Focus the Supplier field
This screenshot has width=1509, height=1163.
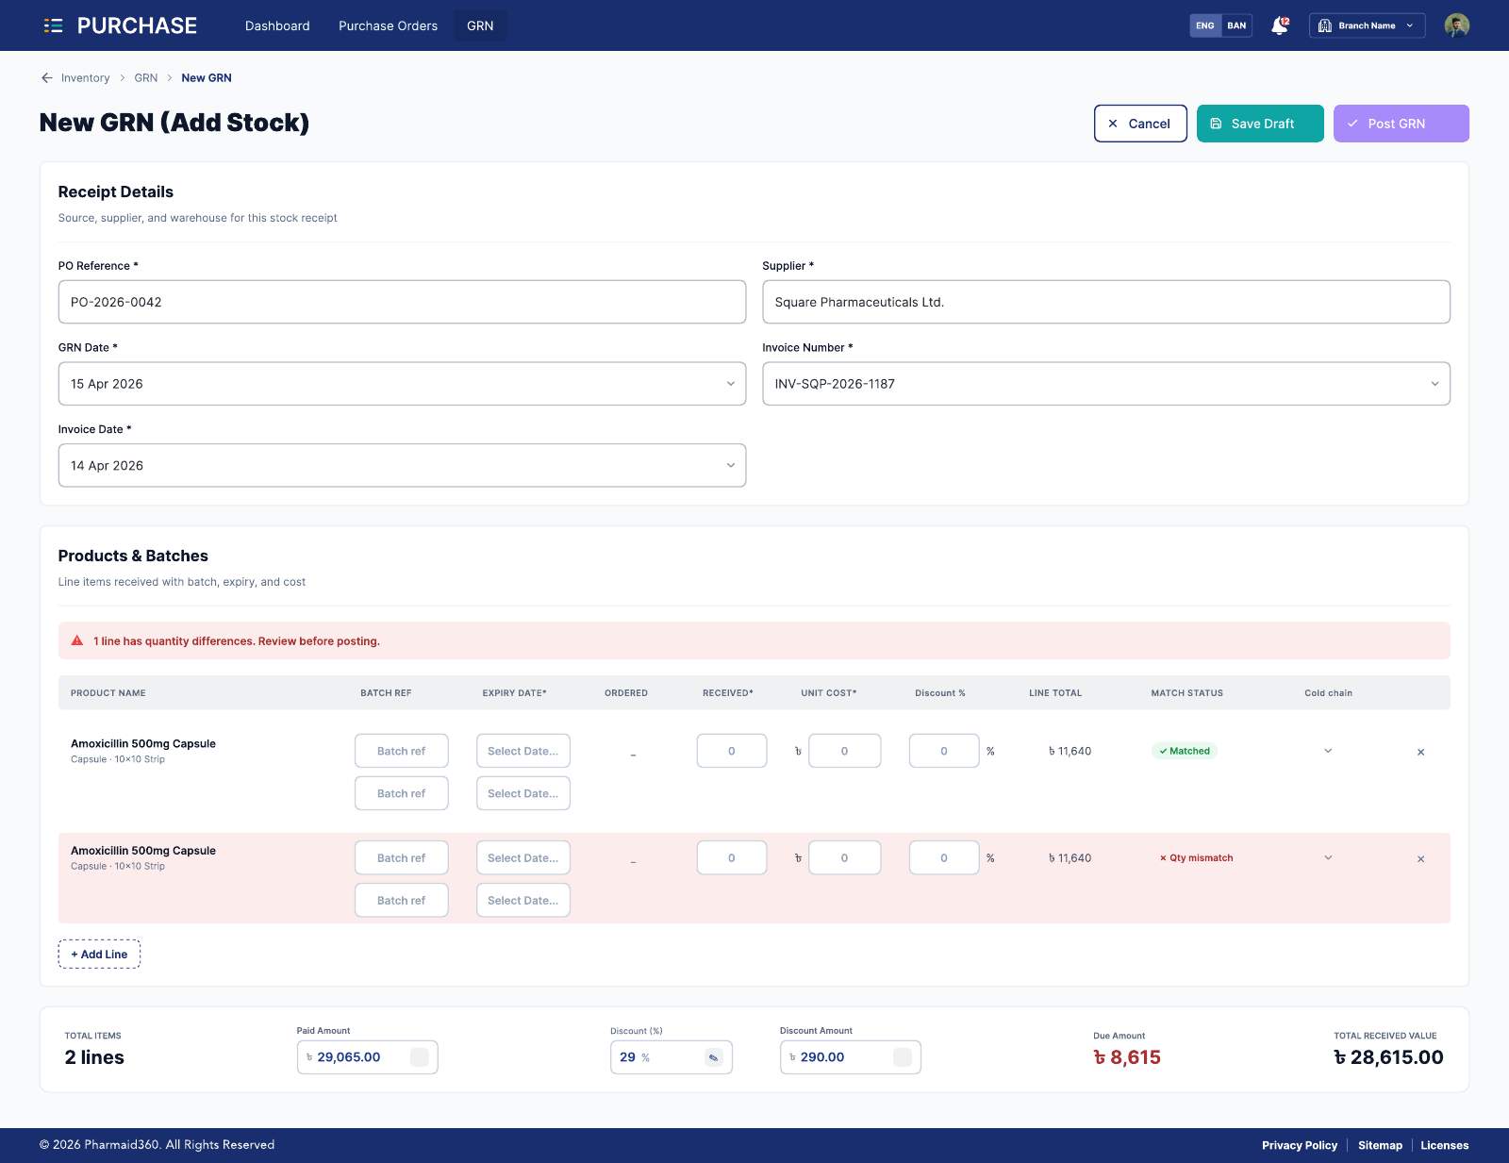coord(1106,302)
